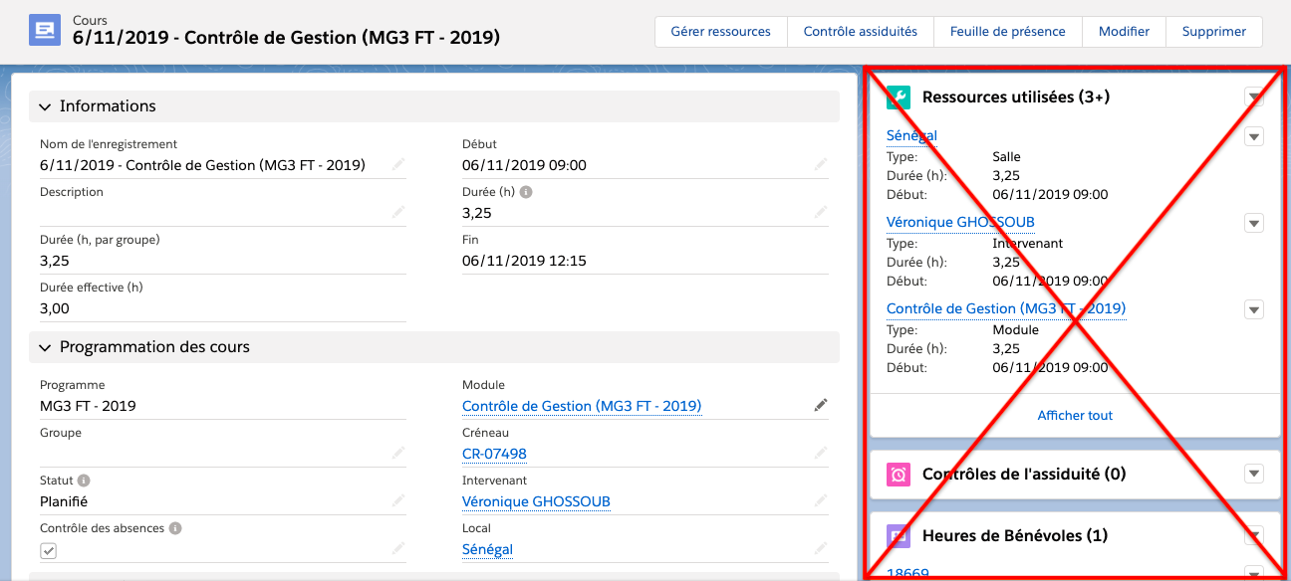This screenshot has height=581, width=1291.
Task: Open the CR-07498 créneau link
Action: click(494, 454)
